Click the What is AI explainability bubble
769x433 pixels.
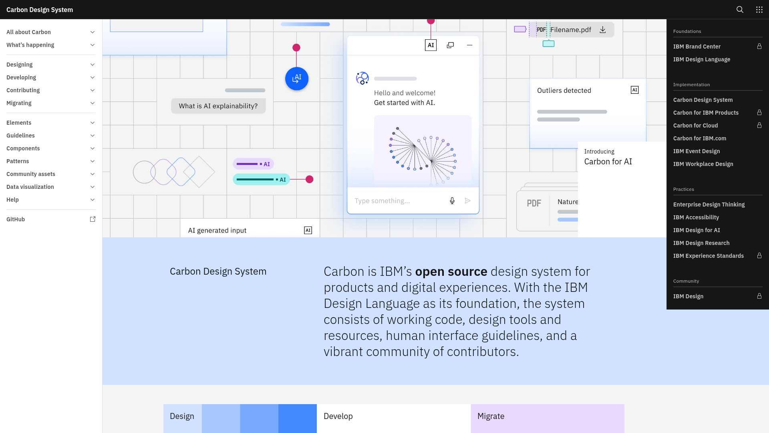click(x=218, y=106)
